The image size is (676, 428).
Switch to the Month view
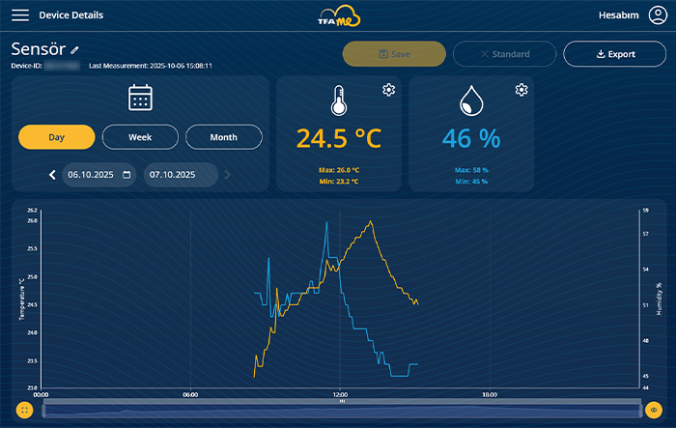tap(224, 137)
